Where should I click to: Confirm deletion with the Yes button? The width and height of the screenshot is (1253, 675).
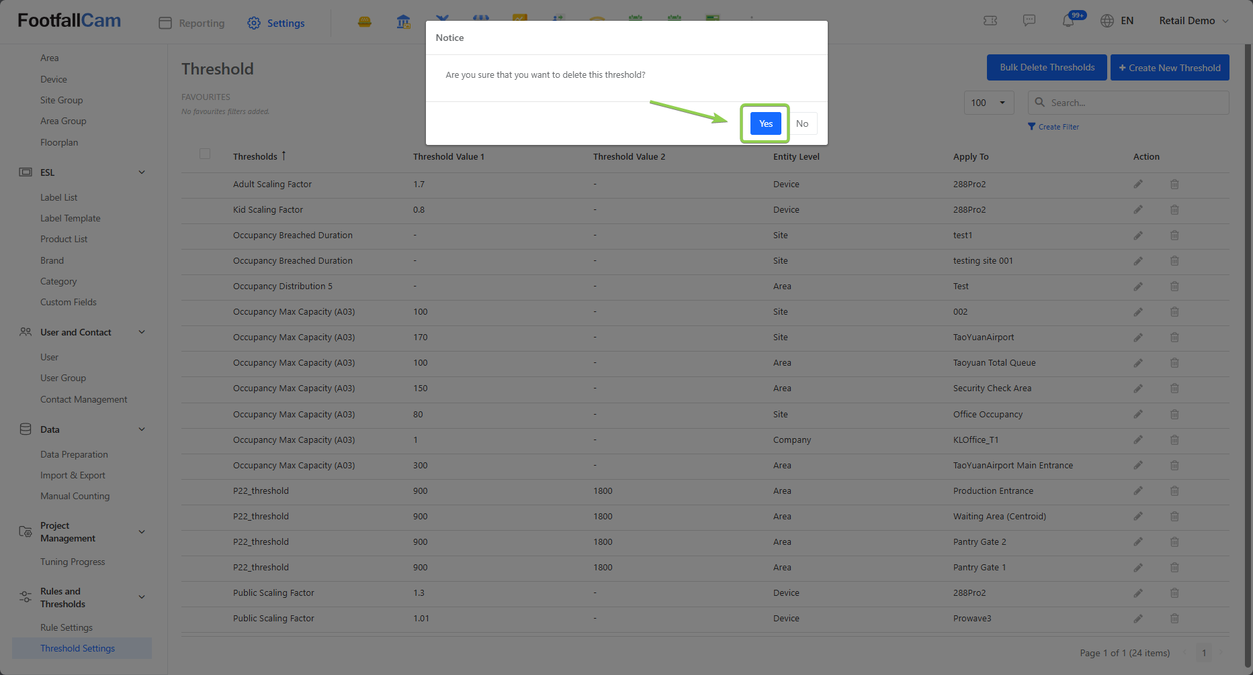[765, 123]
